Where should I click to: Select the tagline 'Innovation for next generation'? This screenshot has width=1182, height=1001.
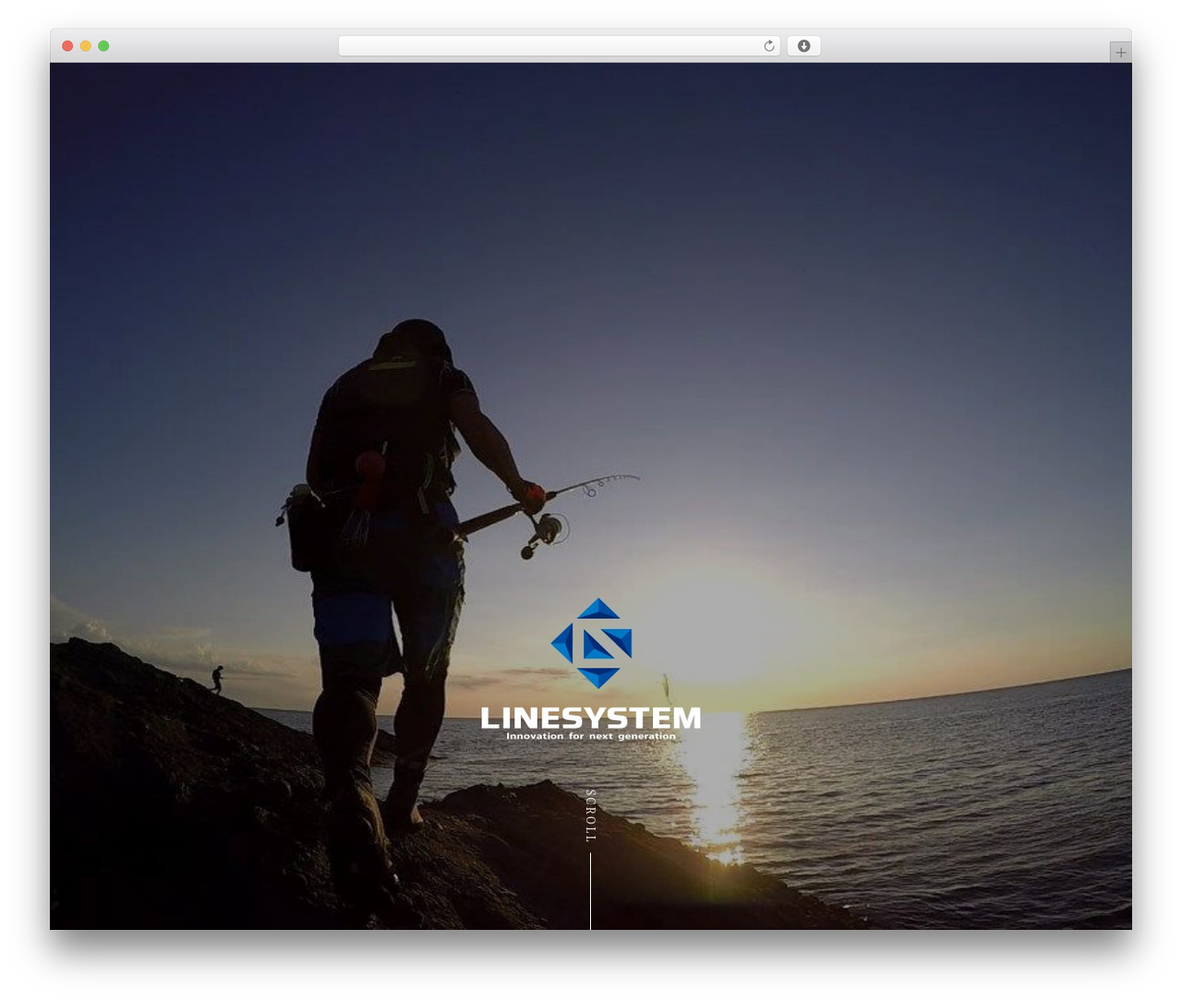coord(591,736)
